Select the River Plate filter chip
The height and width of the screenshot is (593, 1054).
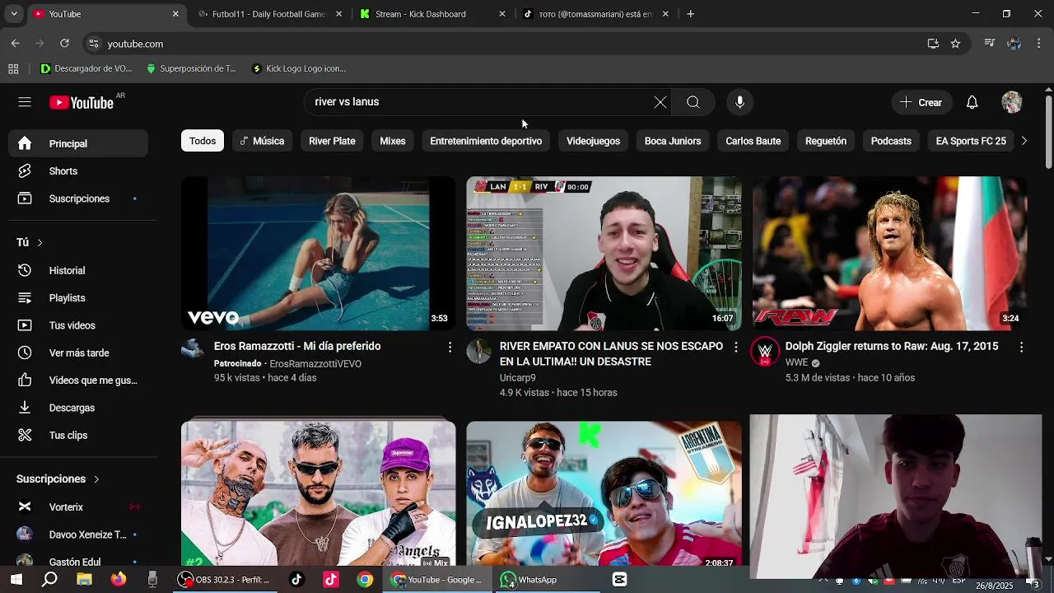(x=332, y=141)
